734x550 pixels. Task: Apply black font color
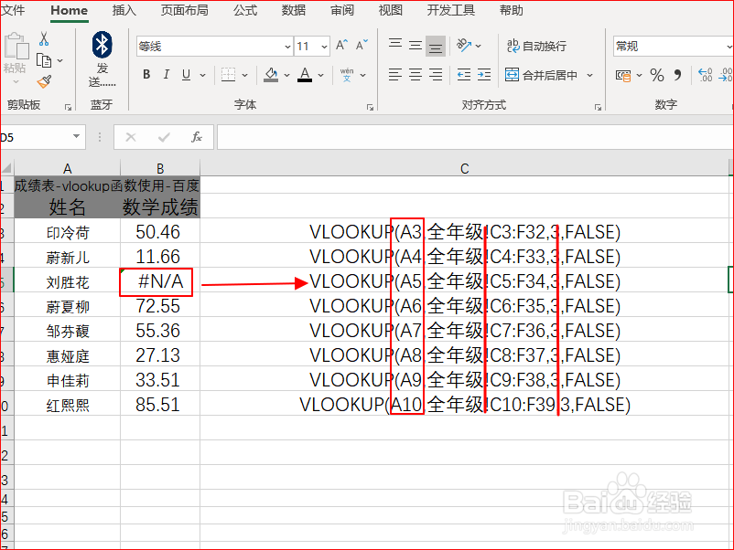pyautogui.click(x=305, y=74)
